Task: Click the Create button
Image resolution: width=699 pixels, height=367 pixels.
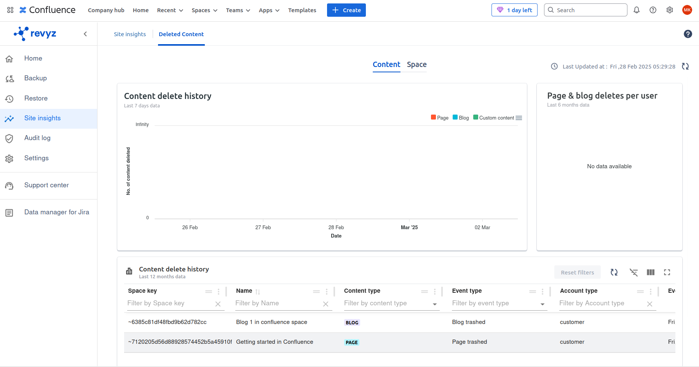Action: (x=346, y=10)
